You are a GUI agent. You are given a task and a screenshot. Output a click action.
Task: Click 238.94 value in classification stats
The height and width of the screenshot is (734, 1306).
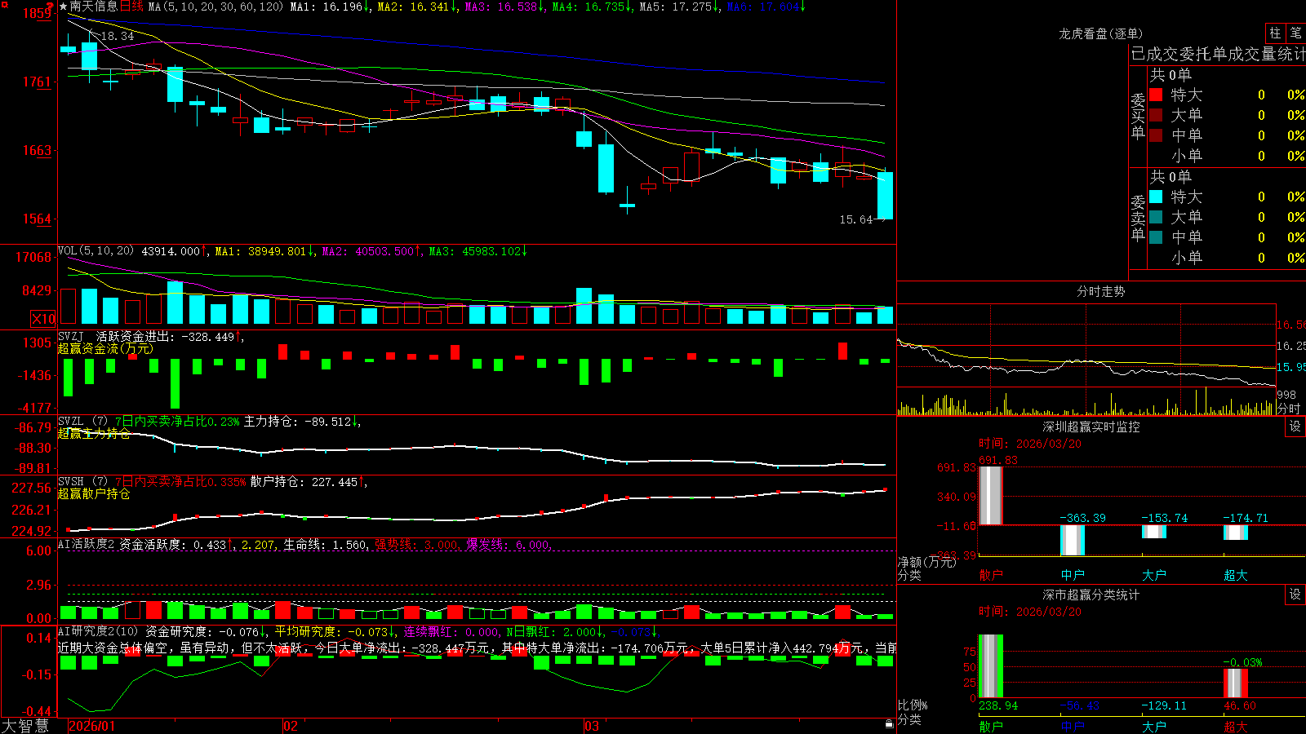[x=998, y=706]
